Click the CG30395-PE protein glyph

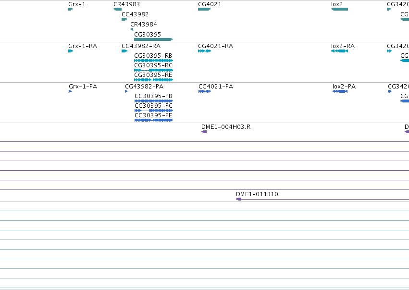tap(154, 120)
